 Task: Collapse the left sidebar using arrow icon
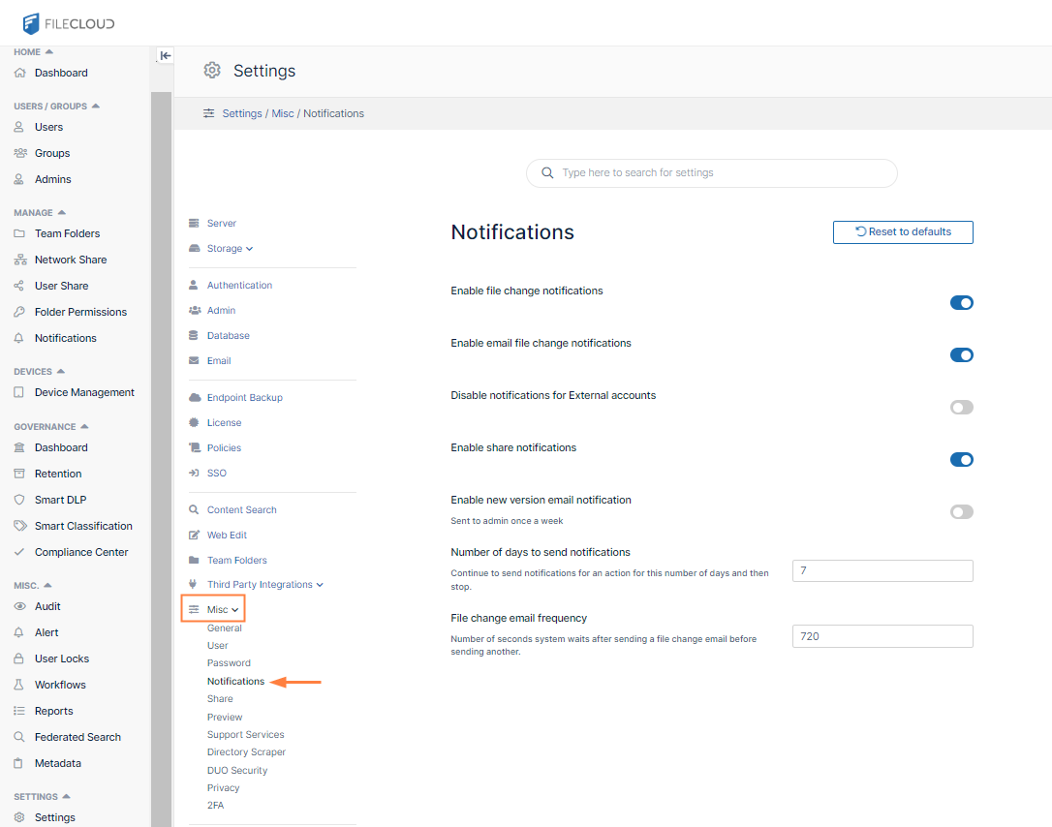click(166, 56)
